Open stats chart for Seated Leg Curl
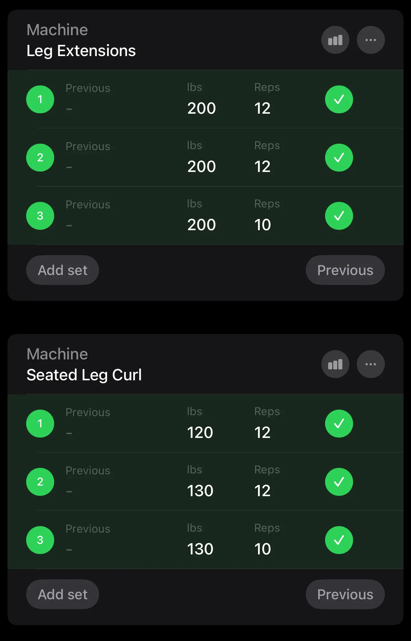Viewport: 411px width, 641px height. 335,364
